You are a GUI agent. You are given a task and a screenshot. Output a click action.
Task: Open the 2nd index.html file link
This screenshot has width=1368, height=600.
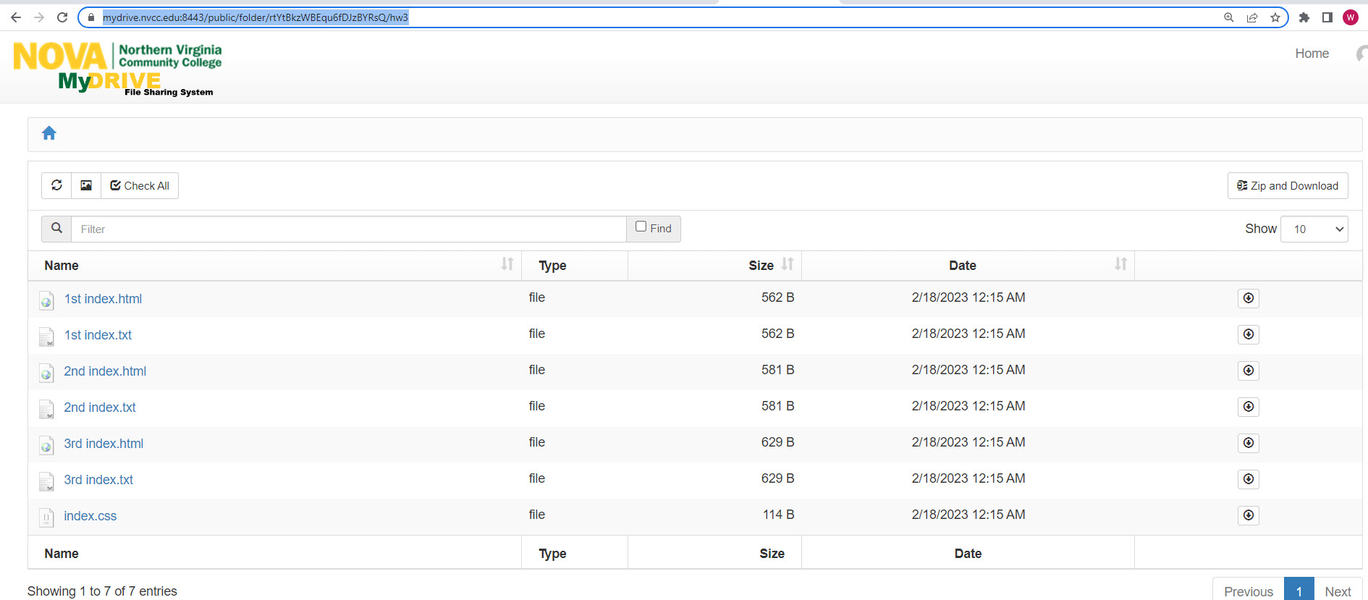105,371
